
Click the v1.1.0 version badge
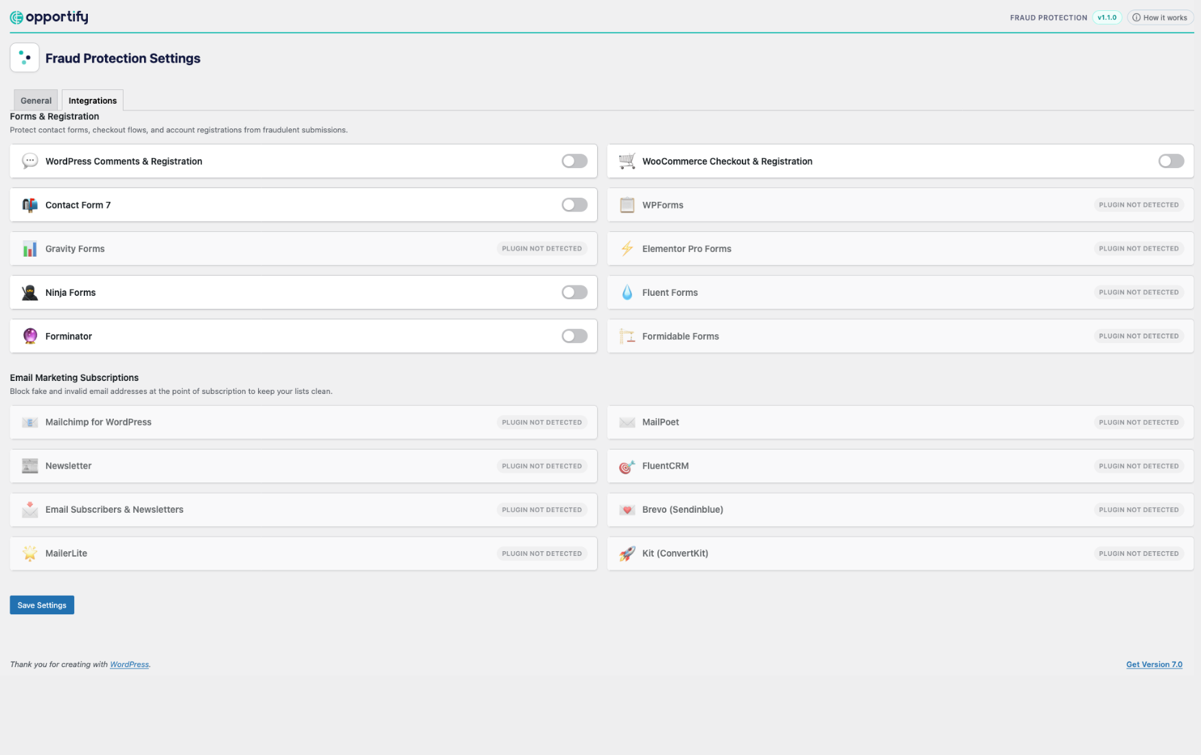click(1107, 18)
